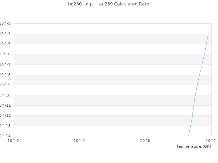The height and width of the screenshot is (163, 218).
Task: Click the top endpoint of the blue curve
Action: click(x=208, y=34)
